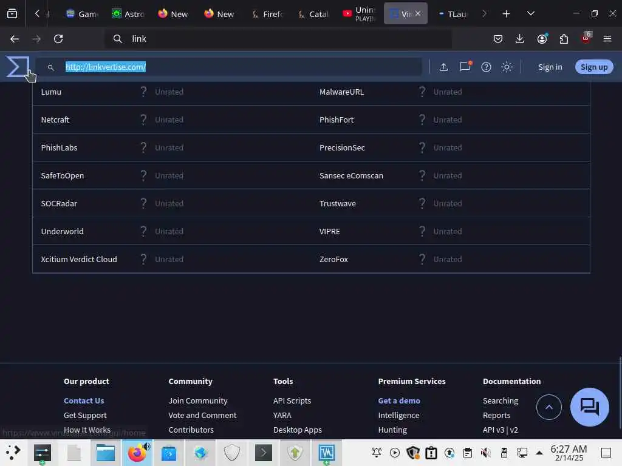Click the Firefox address bar
This screenshot has height=466, width=622.
click(278, 38)
